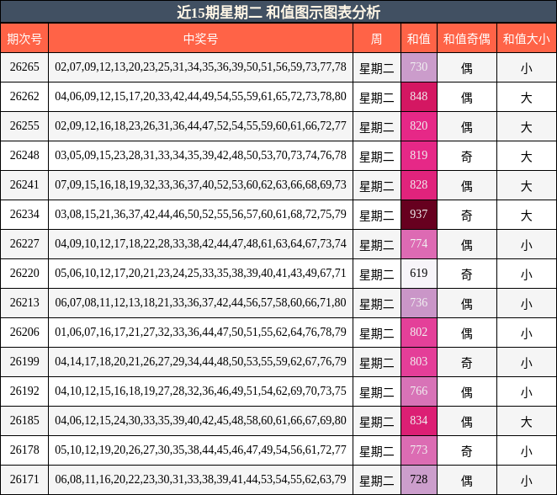This screenshot has width=557, height=495.
Task: Click the sum value 774 cell
Action: click(419, 244)
